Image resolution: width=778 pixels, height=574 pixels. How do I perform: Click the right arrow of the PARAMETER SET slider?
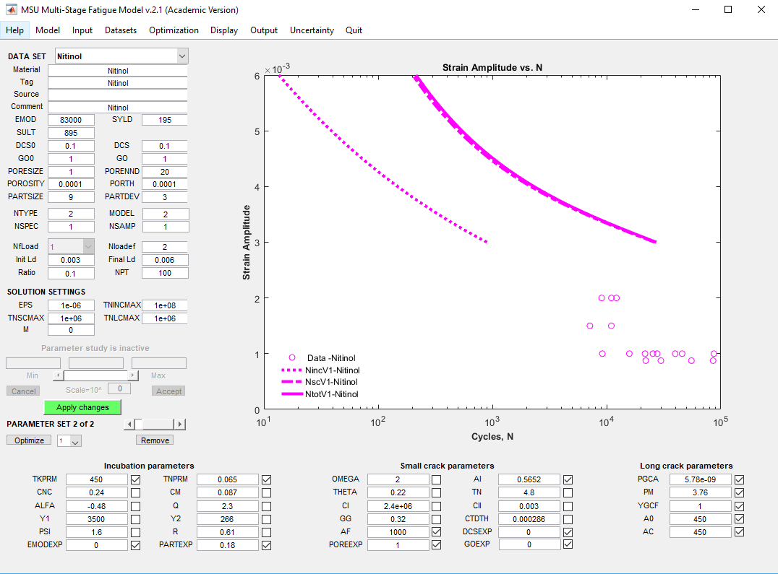click(x=180, y=425)
